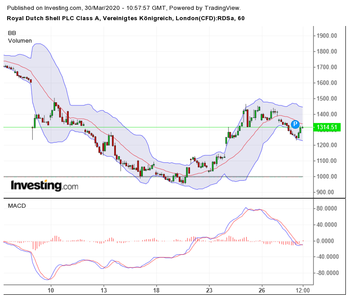This screenshot has height=297, width=349.
Task: Click date label 13 on time axis
Action: click(103, 290)
